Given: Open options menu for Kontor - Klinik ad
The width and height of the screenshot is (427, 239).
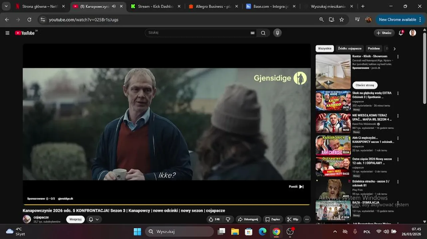Looking at the screenshot, I should click(398, 57).
